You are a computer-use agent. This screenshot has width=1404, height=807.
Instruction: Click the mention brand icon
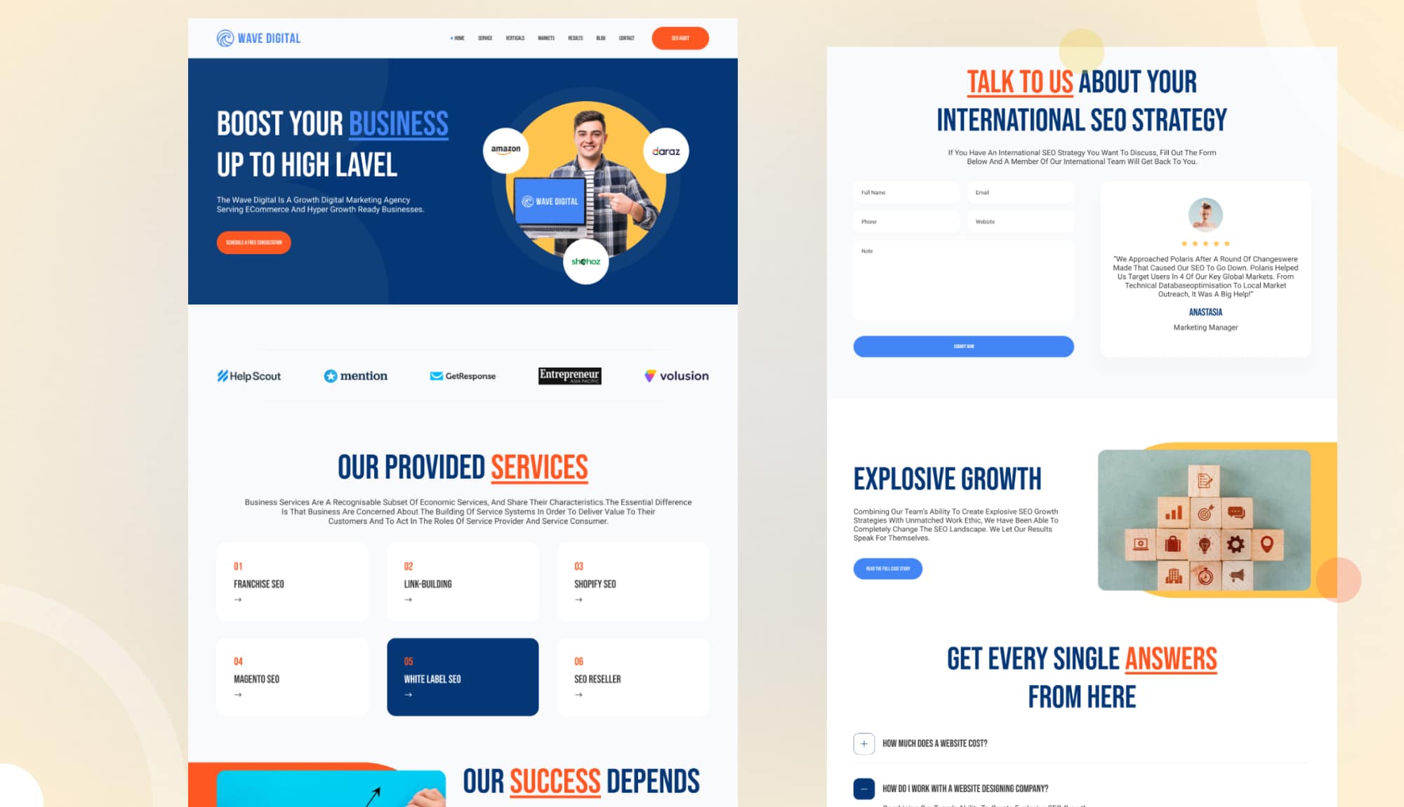(x=356, y=376)
